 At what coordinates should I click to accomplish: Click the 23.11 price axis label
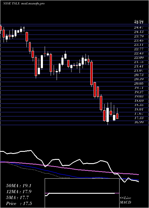(139, 45)
